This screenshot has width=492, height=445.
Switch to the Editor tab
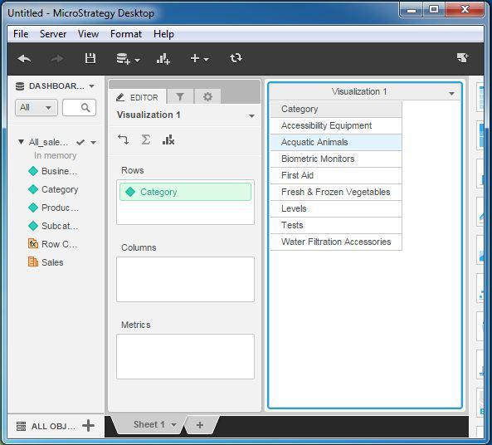point(138,97)
